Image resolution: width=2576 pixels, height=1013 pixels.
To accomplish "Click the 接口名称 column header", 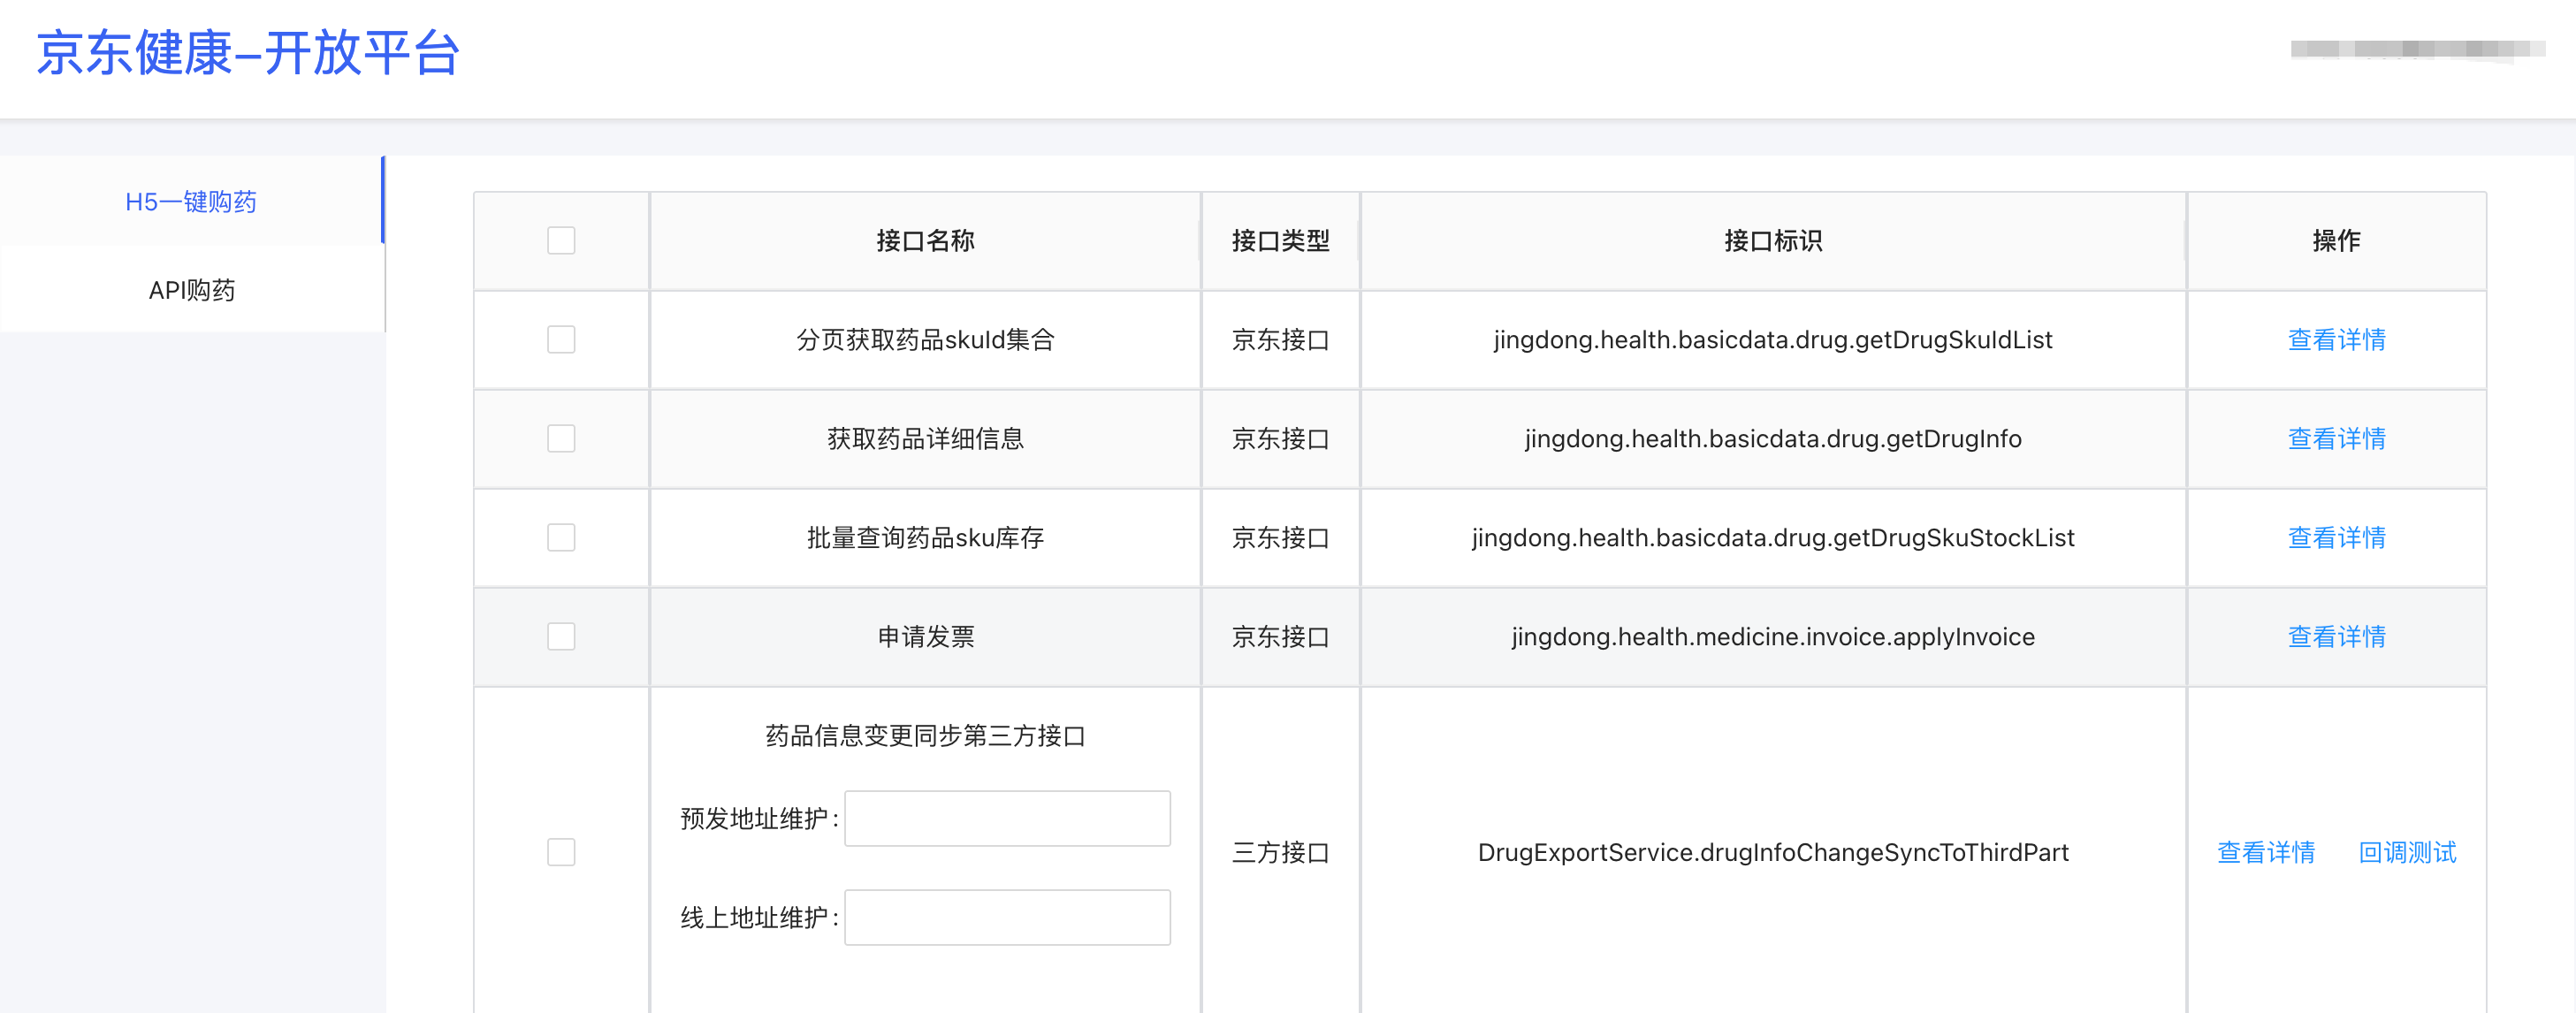I will [924, 241].
